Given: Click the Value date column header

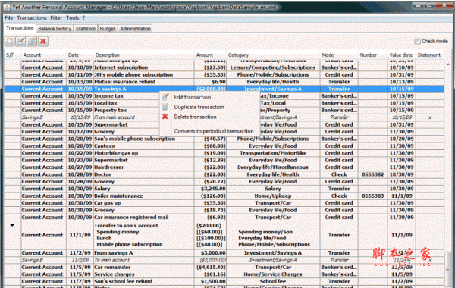Looking at the screenshot, I should tap(401, 55).
